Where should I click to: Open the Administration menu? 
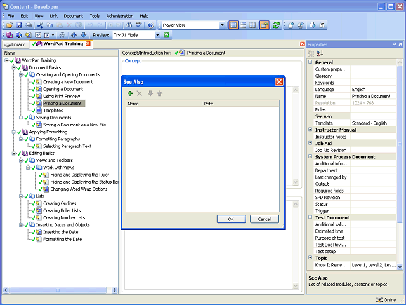coord(120,16)
